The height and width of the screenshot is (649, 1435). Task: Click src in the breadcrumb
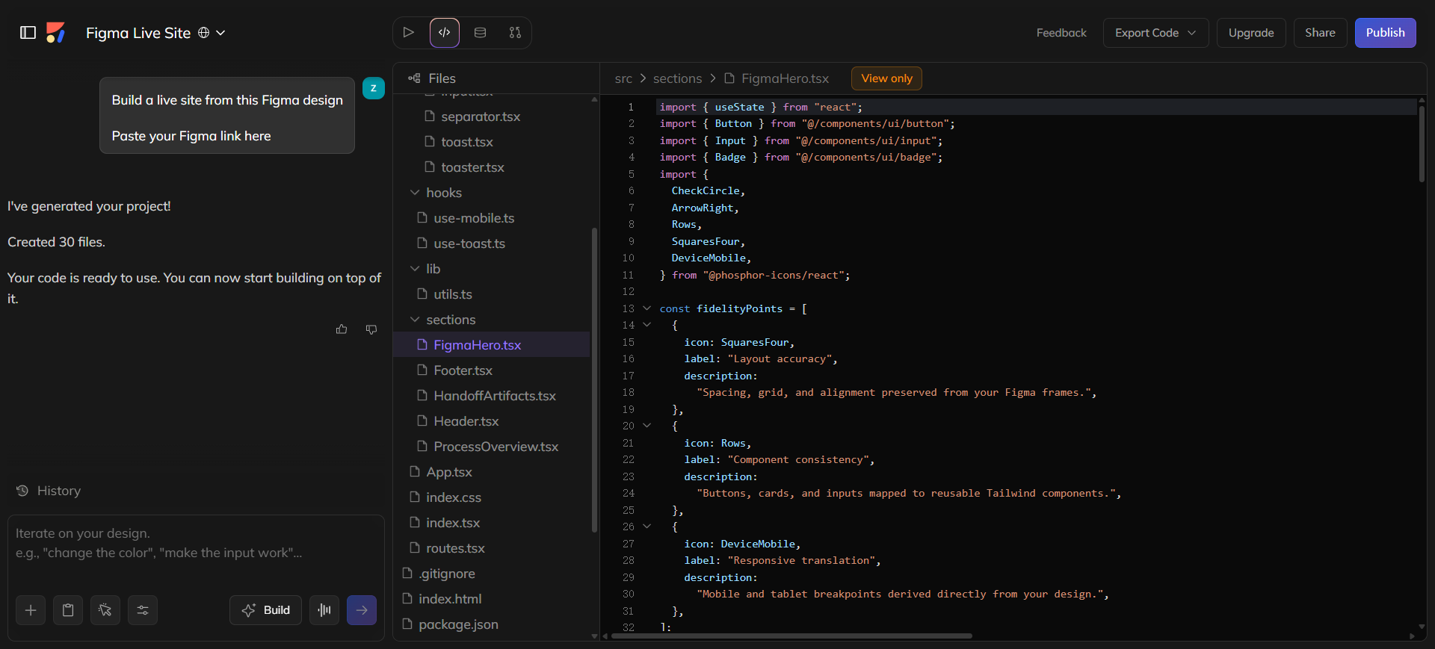click(x=623, y=78)
